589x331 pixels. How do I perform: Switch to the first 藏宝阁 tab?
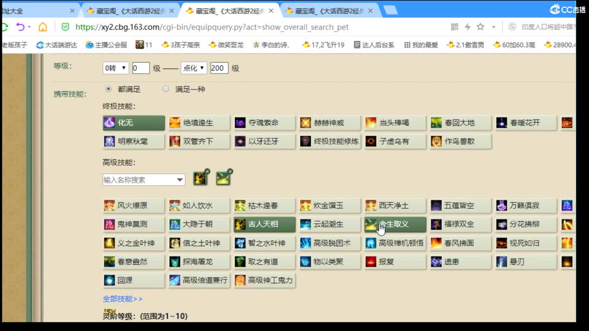pos(131,11)
